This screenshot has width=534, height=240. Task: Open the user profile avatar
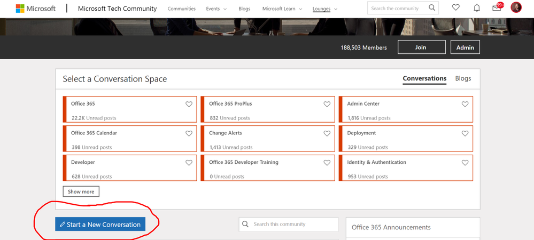pos(516,7)
